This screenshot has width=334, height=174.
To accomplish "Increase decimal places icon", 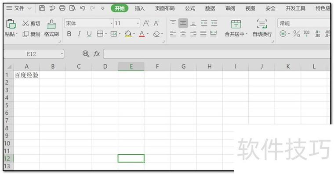I will pos(317,34).
